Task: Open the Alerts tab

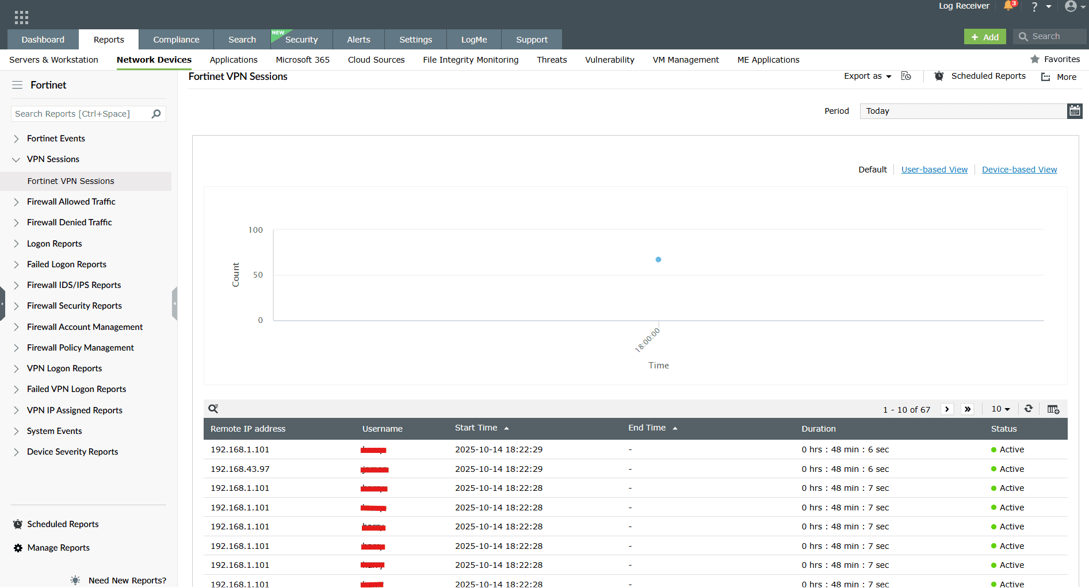Action: [x=358, y=40]
